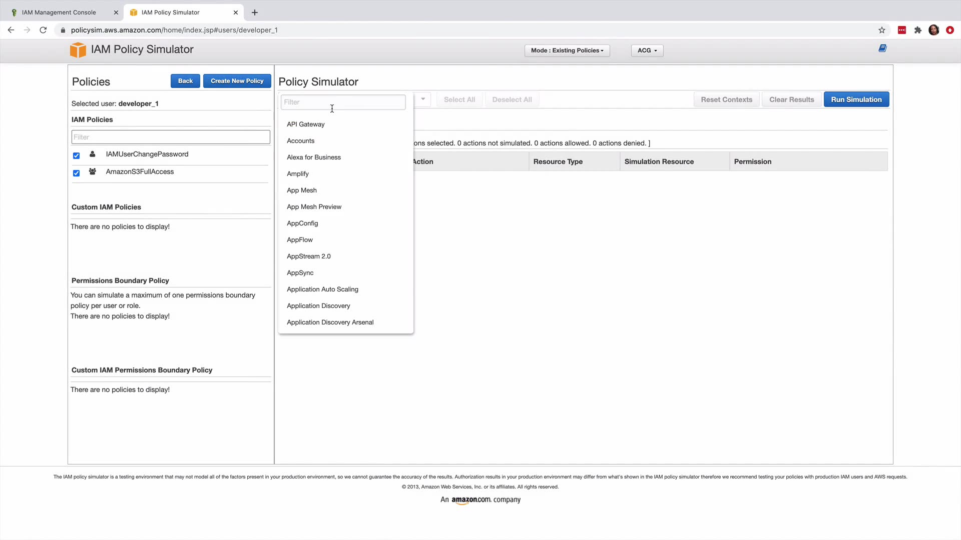Click the user icon beside IAMUserChangePassword
This screenshot has height=540, width=961.
(x=93, y=154)
